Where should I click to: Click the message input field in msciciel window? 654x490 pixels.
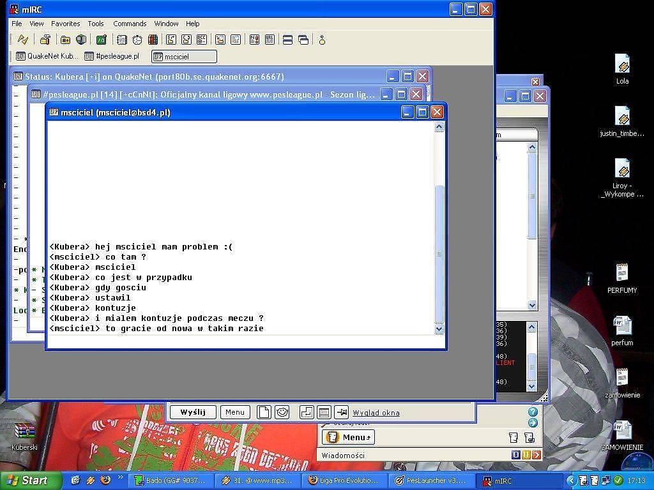pos(246,342)
